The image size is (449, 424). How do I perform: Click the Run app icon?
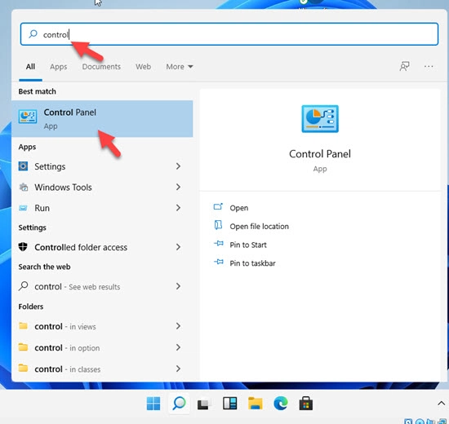pos(23,208)
